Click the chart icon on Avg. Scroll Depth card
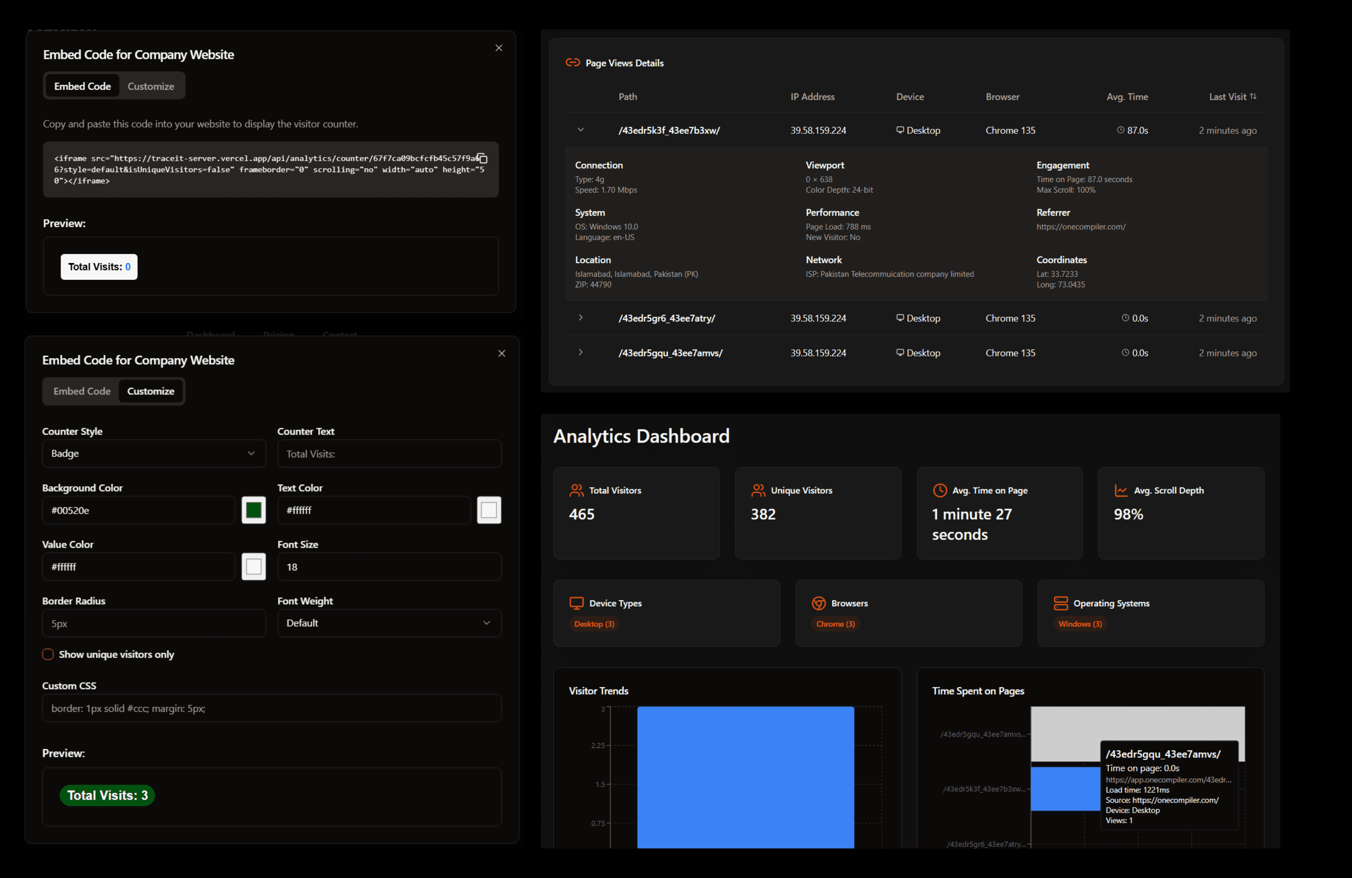This screenshot has height=878, width=1352. 1121,490
